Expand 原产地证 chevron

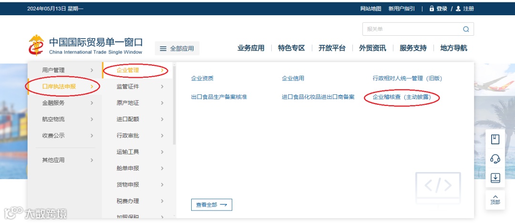point(162,103)
